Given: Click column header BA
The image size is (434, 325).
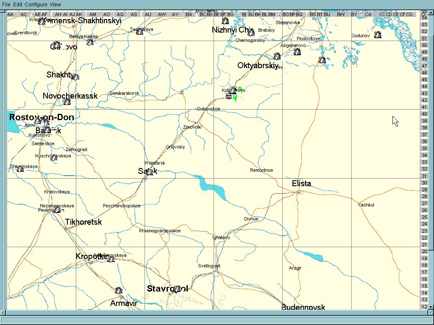Looking at the screenshot, I should pyautogui.click(x=189, y=14).
